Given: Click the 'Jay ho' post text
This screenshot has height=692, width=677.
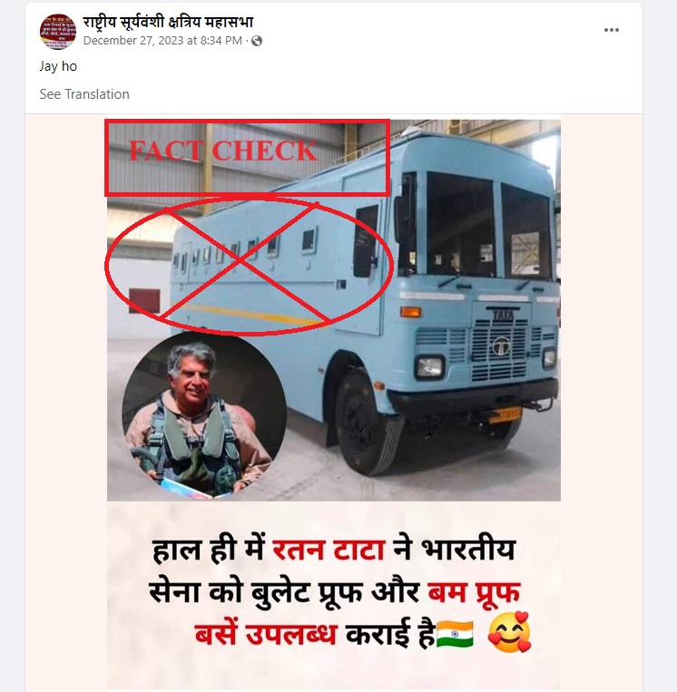Looking at the screenshot, I should (58, 66).
